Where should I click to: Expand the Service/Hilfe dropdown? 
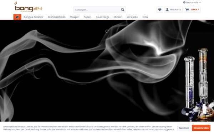click(192, 3)
